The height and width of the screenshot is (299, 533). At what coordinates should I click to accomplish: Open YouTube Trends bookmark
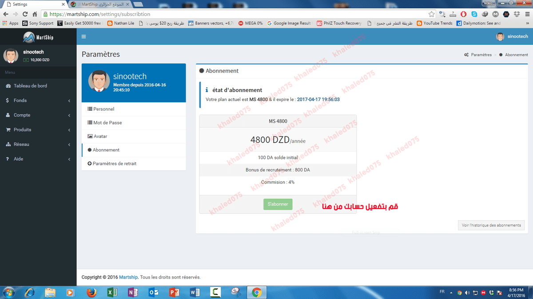(x=435, y=23)
